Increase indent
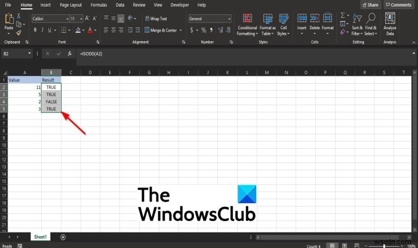The image size is (418, 248). [x=137, y=30]
